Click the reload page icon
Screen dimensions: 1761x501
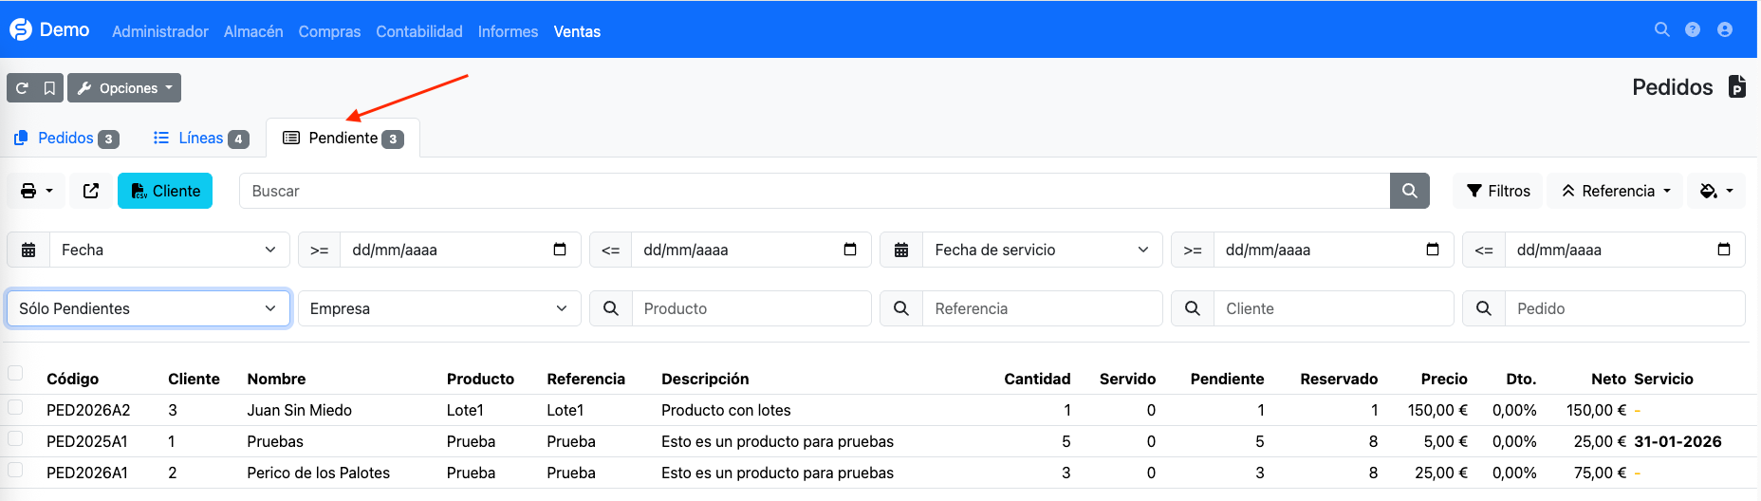click(22, 88)
